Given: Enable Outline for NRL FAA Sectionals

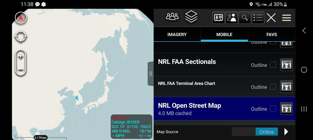Looking at the screenshot, I should coord(273,65).
